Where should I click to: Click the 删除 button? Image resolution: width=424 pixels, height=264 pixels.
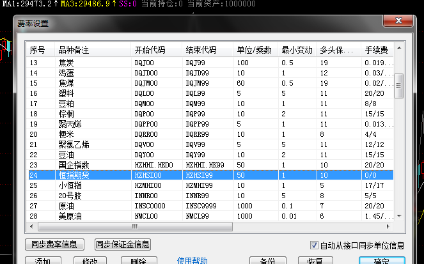pos(138,261)
